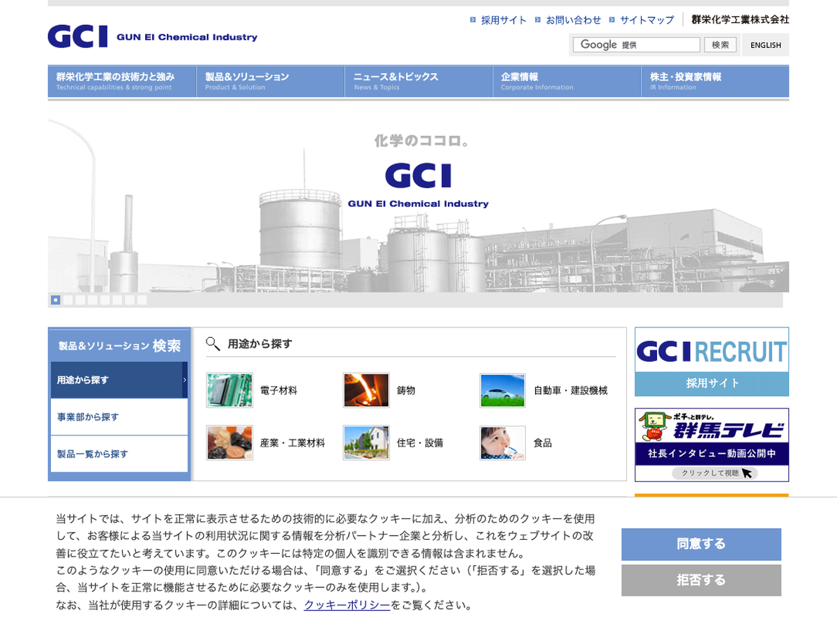Select the first carousel slide indicator
The width and height of the screenshot is (837, 627).
click(56, 300)
